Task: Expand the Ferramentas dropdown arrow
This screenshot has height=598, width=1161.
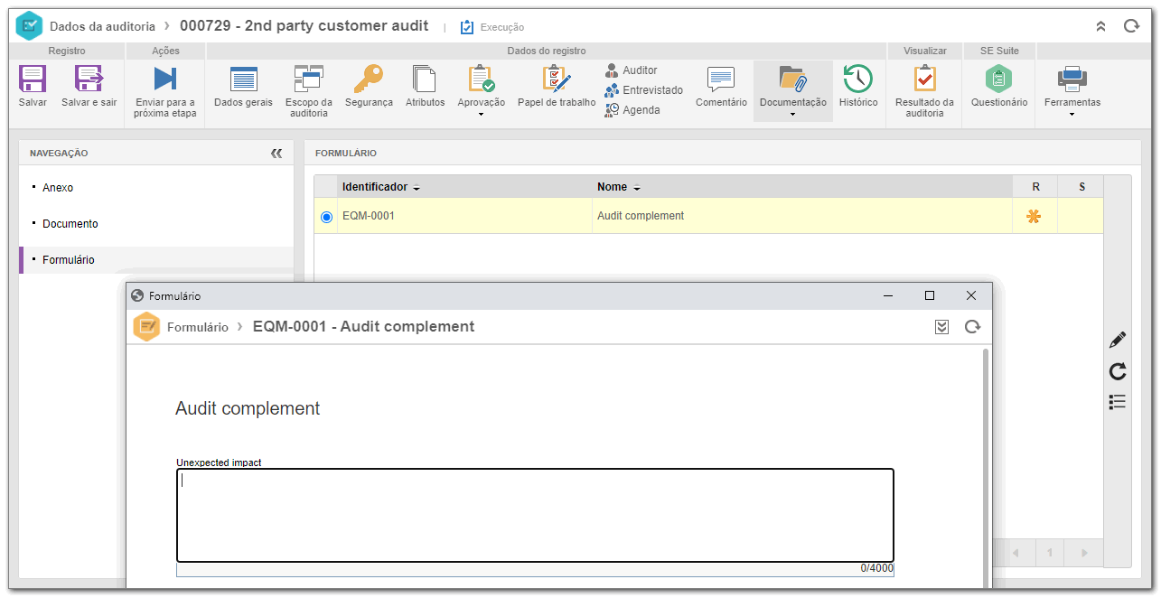Action: 1072,115
